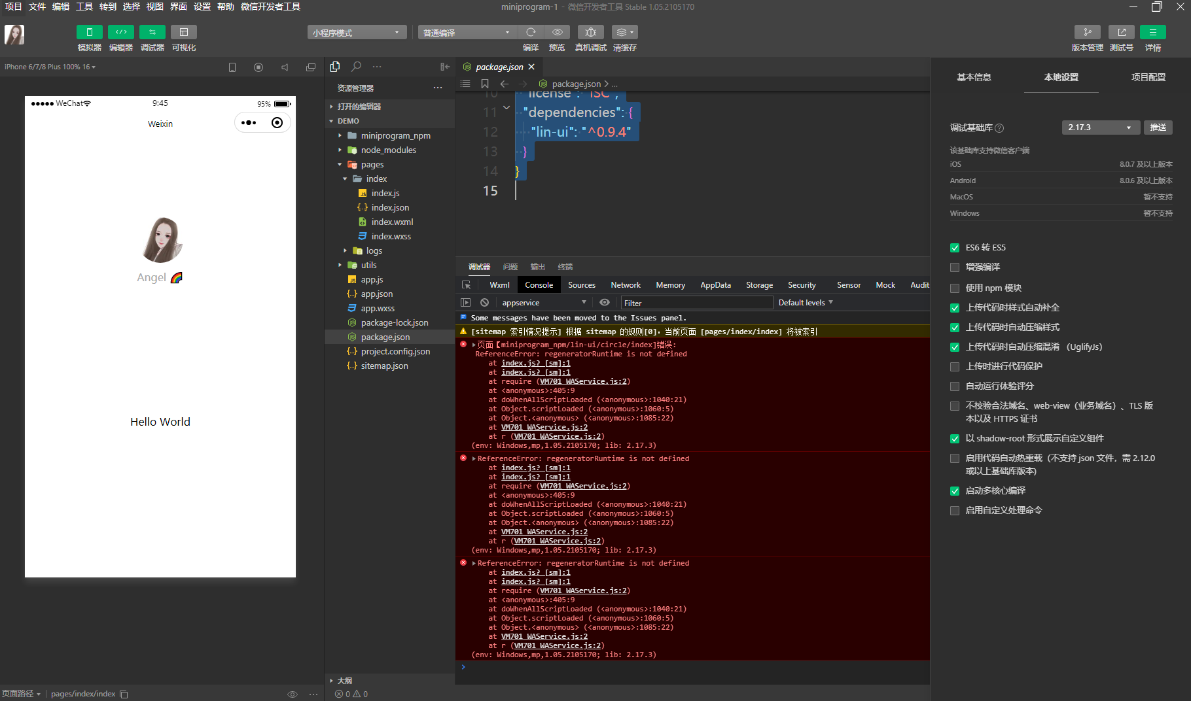Click the console live expression eye icon

605,303
